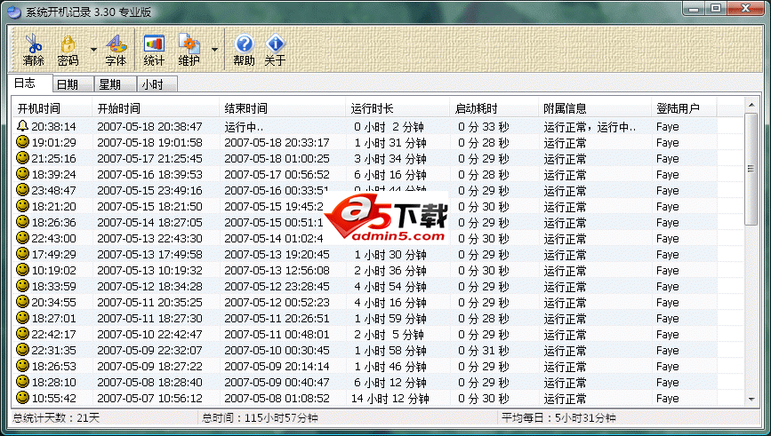The image size is (771, 436).
Task: Select the 运行正常，运行中.. info cell
Action: (590, 127)
